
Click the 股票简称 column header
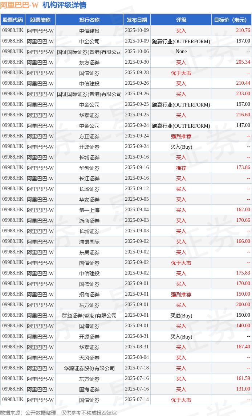(x=40, y=20)
